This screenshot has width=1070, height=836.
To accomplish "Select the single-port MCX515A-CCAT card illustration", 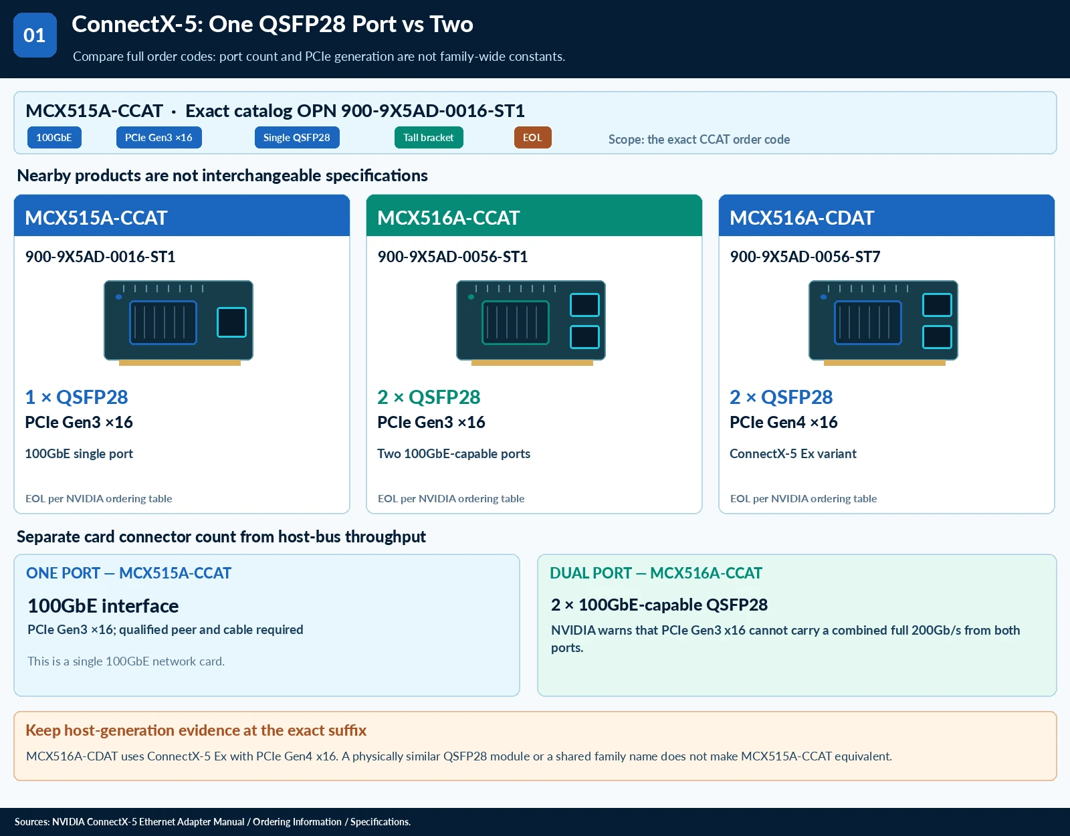I will [179, 323].
